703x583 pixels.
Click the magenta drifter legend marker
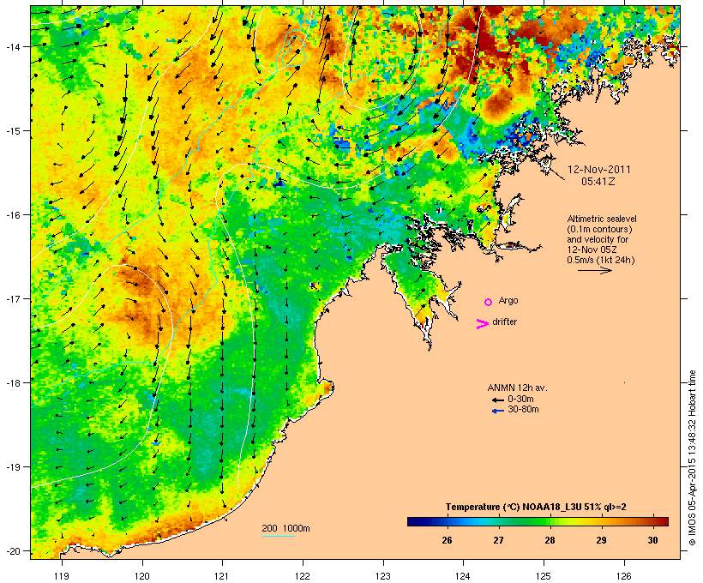click(x=483, y=324)
